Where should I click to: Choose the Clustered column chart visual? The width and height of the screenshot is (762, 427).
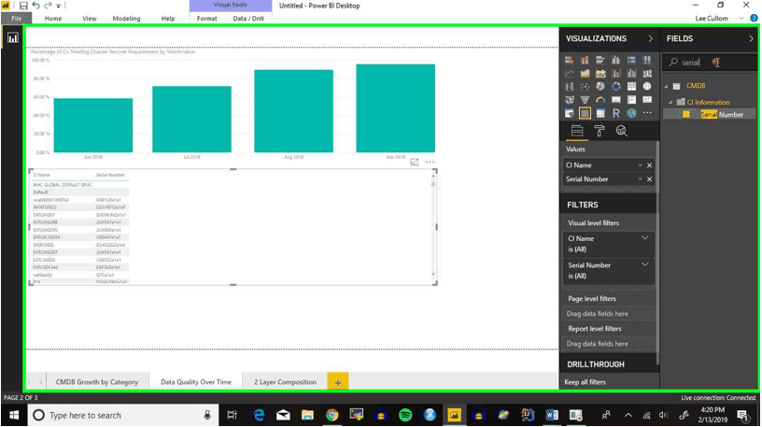coord(616,60)
